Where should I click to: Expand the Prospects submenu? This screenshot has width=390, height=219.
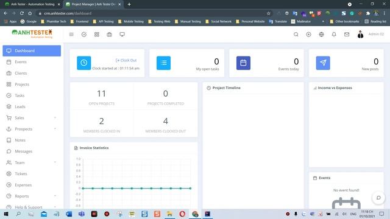(32, 129)
